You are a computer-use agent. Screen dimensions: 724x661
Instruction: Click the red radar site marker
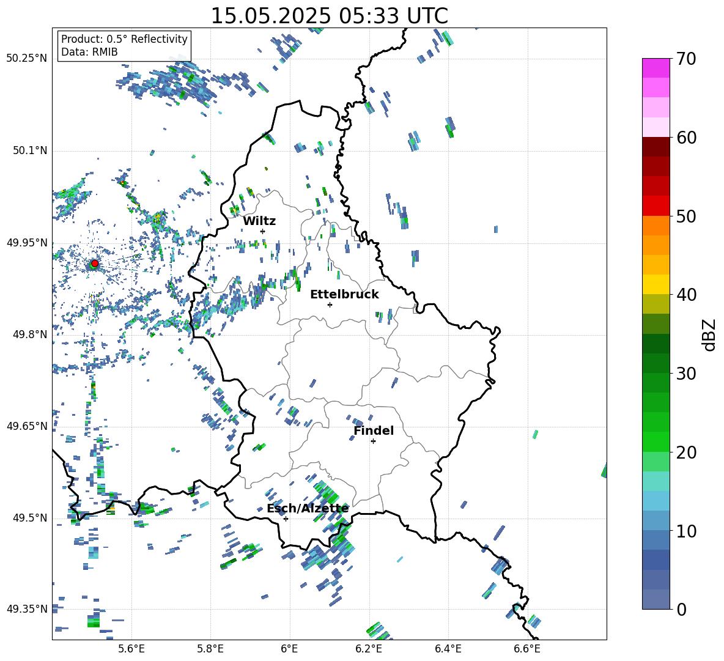[x=95, y=264]
